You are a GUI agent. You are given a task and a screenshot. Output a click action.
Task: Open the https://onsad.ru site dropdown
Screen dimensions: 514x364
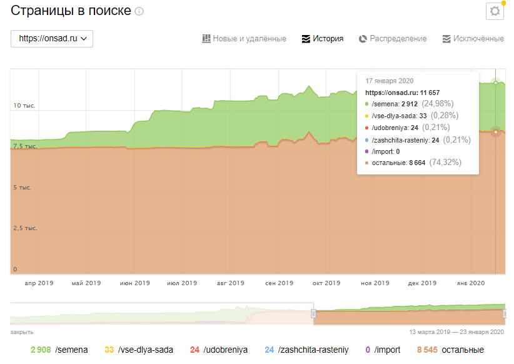pyautogui.click(x=52, y=39)
